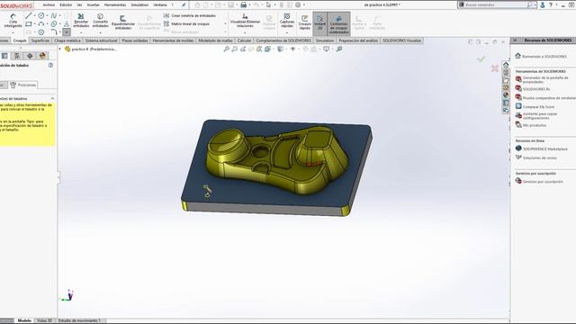This screenshot has width=576, height=324.
Task: Open Estudio de movimiento 1 tab
Action: tap(79, 320)
